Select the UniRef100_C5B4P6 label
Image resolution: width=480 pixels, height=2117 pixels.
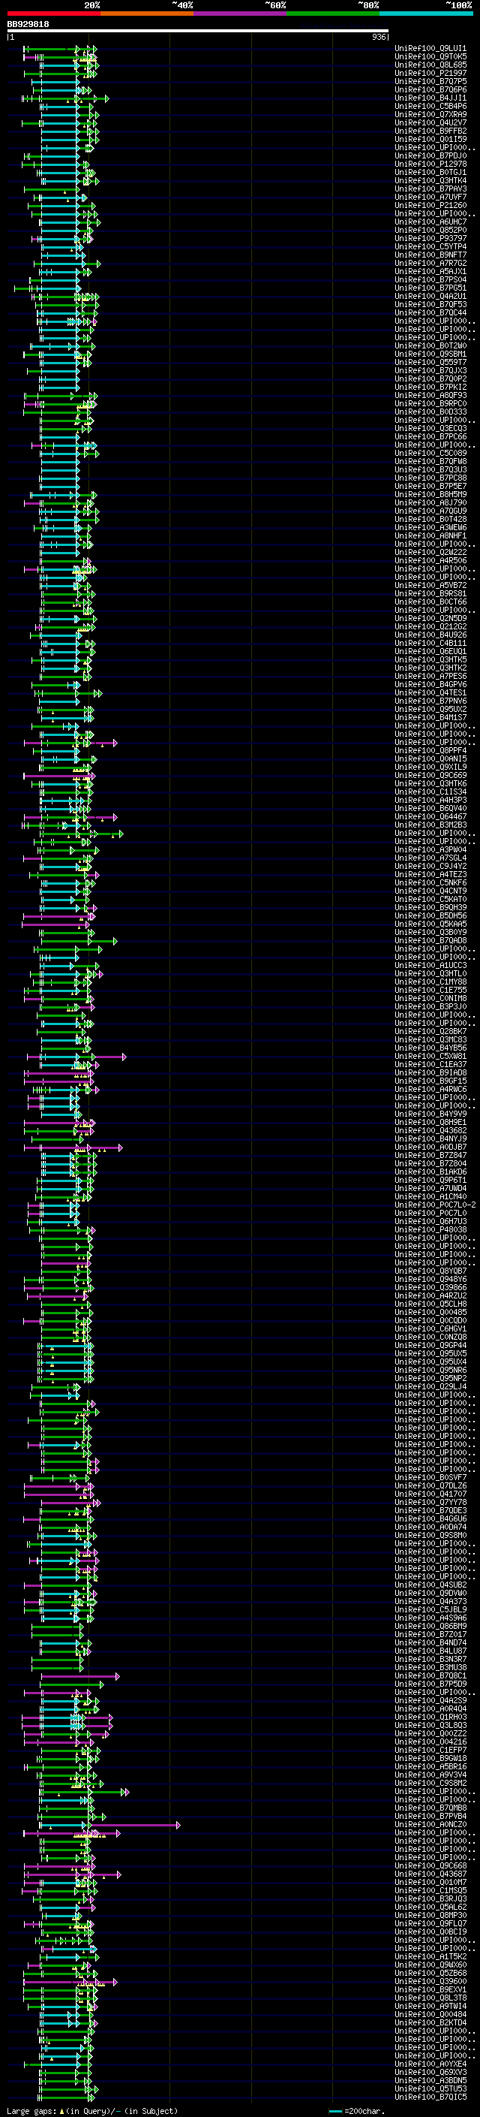[x=430, y=106]
